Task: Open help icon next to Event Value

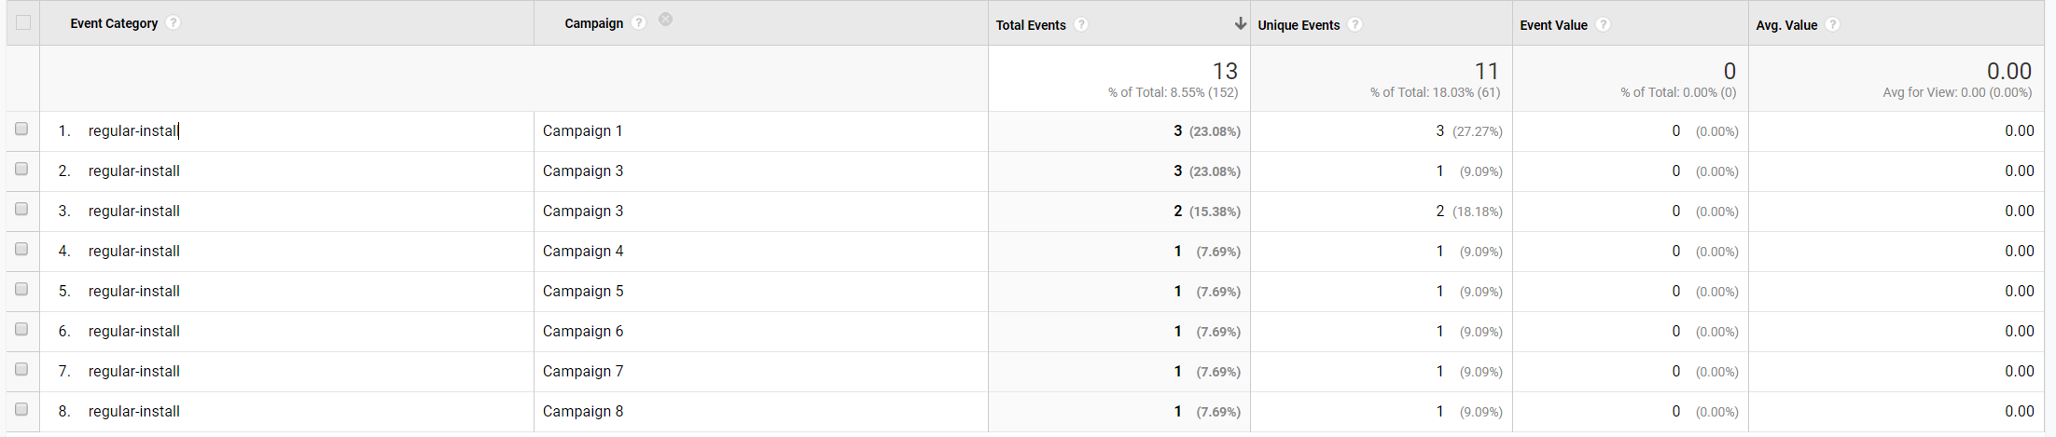Action: tap(1603, 25)
